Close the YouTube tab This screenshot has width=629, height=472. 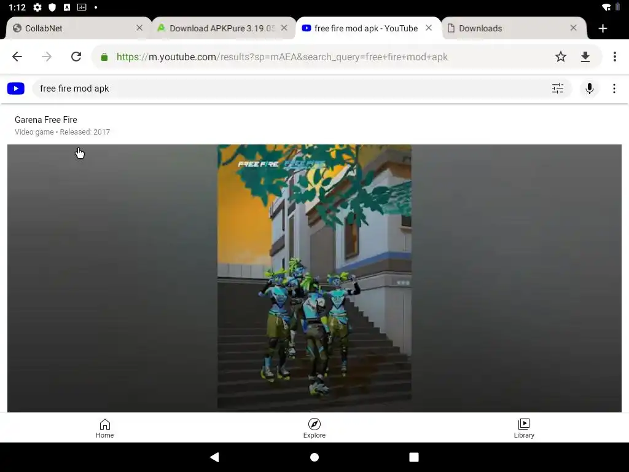pyautogui.click(x=429, y=28)
